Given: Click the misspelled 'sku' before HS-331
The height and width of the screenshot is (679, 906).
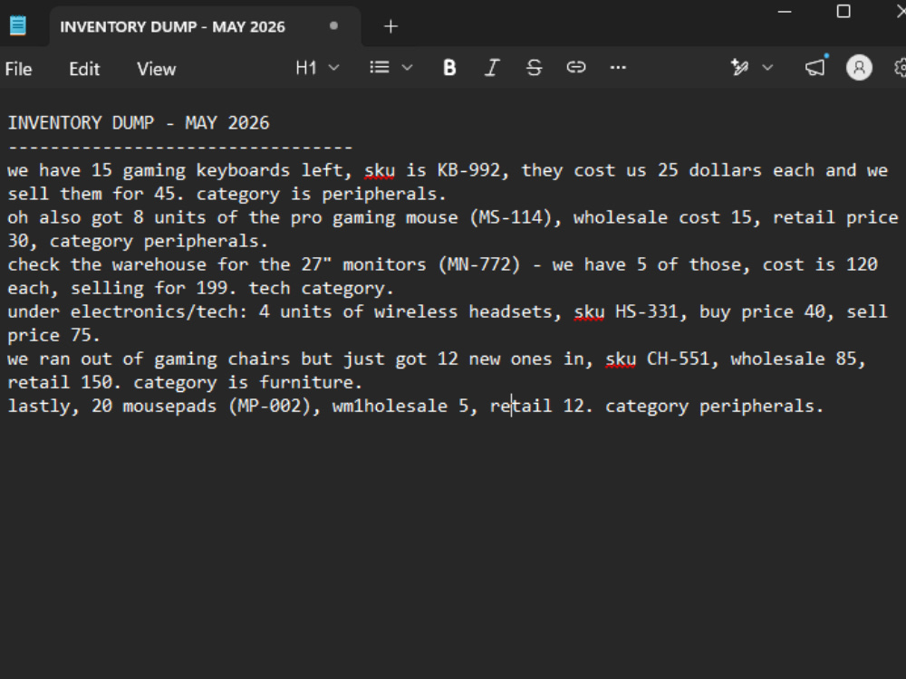Looking at the screenshot, I should (589, 312).
